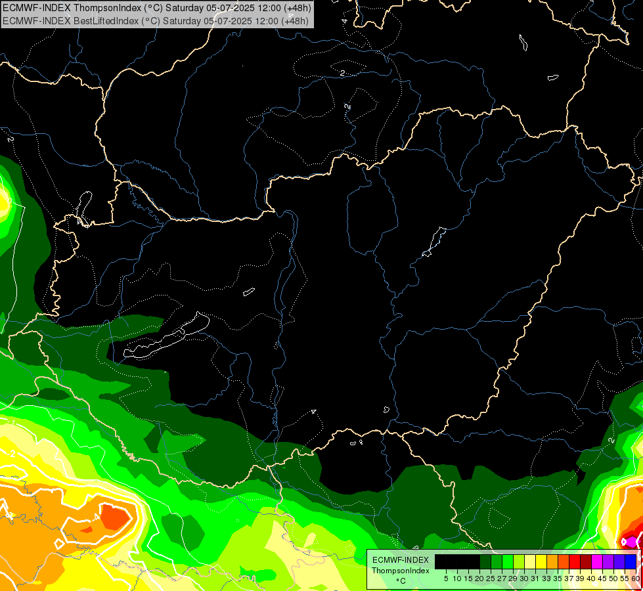This screenshot has width=643, height=591.
Task: Select the bright green 27-29 legend swatch
Action: pyautogui.click(x=507, y=561)
